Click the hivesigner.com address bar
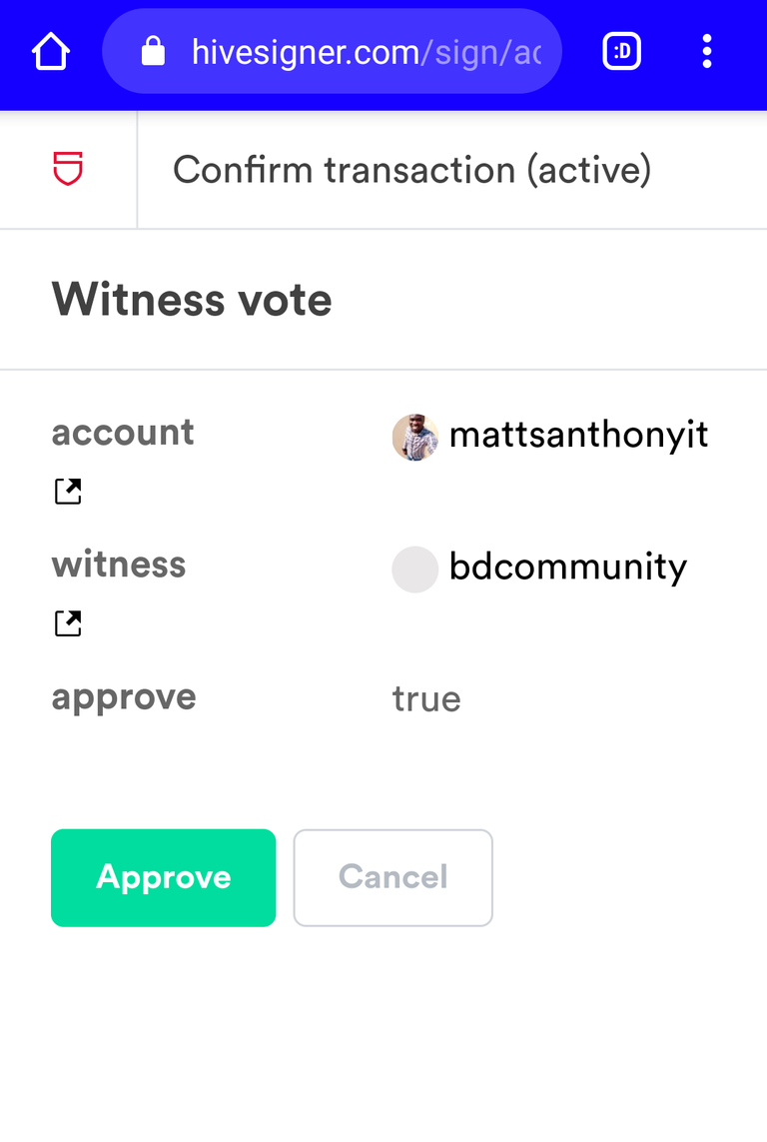This screenshot has height=1142, width=767. [332, 52]
